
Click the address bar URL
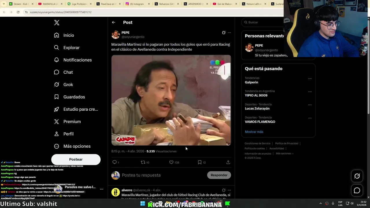[x=61, y=12]
